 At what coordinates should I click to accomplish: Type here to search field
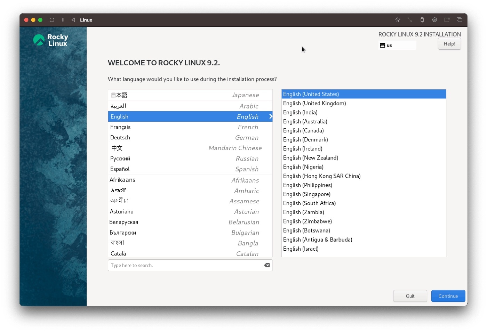pos(190,265)
